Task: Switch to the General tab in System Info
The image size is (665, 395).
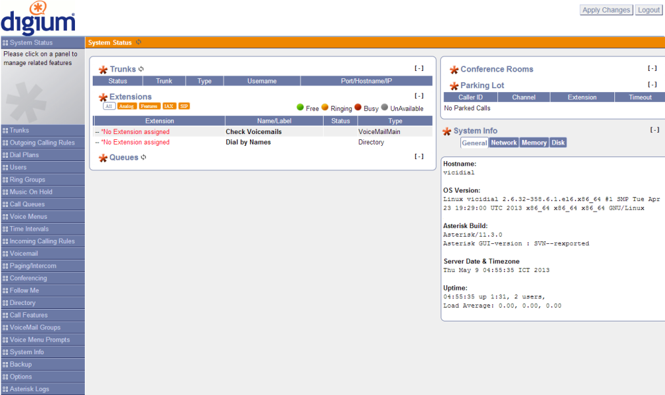Action: pos(474,143)
